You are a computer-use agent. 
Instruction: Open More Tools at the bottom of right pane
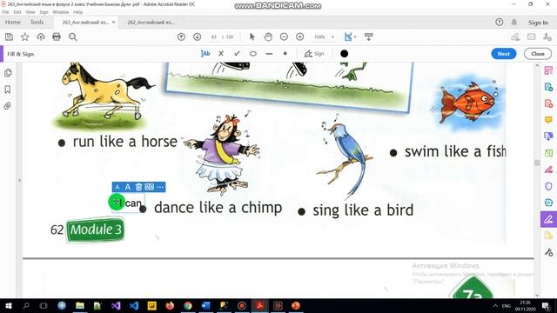pos(548,252)
